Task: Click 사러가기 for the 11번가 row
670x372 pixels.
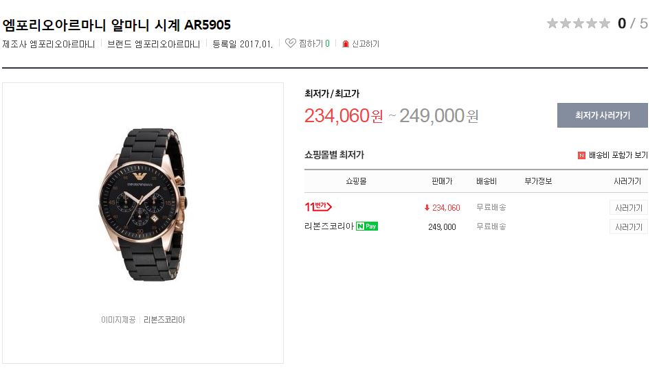Action: (x=629, y=208)
